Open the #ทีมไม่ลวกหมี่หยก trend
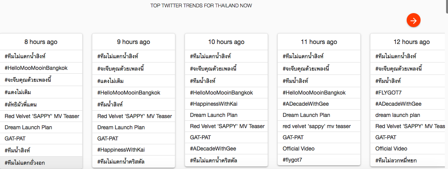448x169 pixels. pyautogui.click(x=401, y=160)
